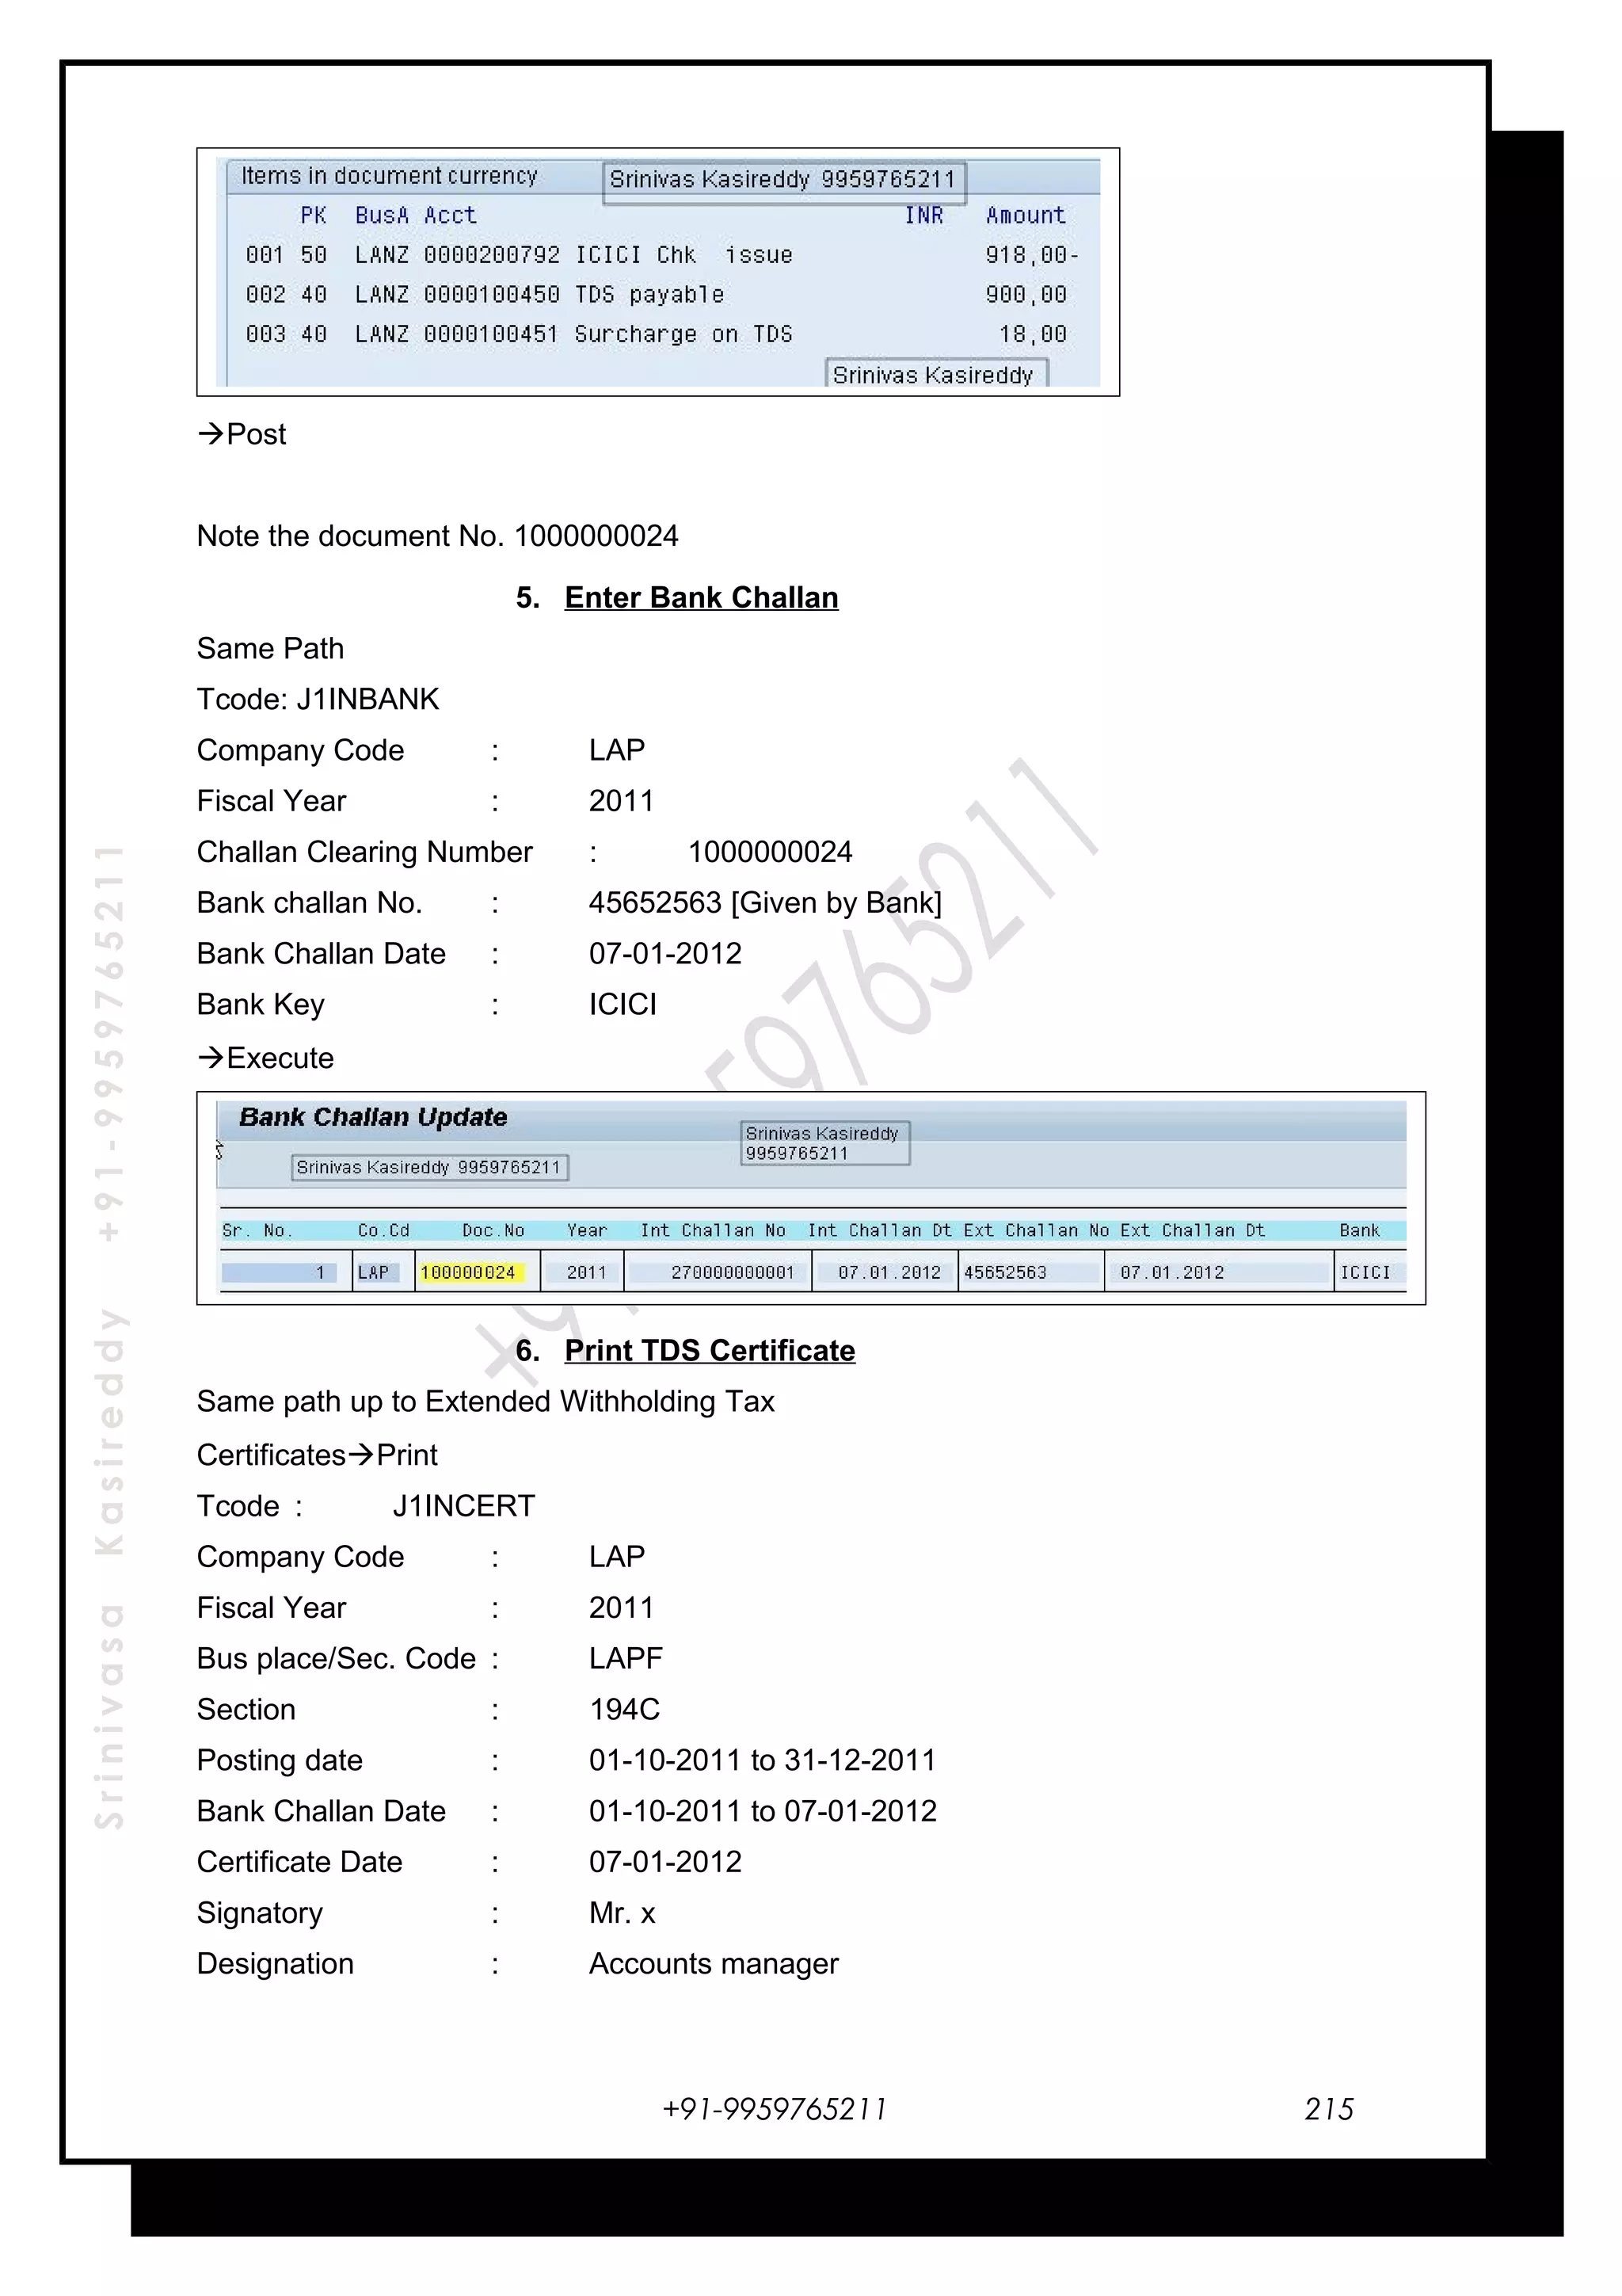1622x2296 pixels.
Task: Click the 'Enter Bank Challan' underlined heading
Action: pyautogui.click(x=701, y=597)
